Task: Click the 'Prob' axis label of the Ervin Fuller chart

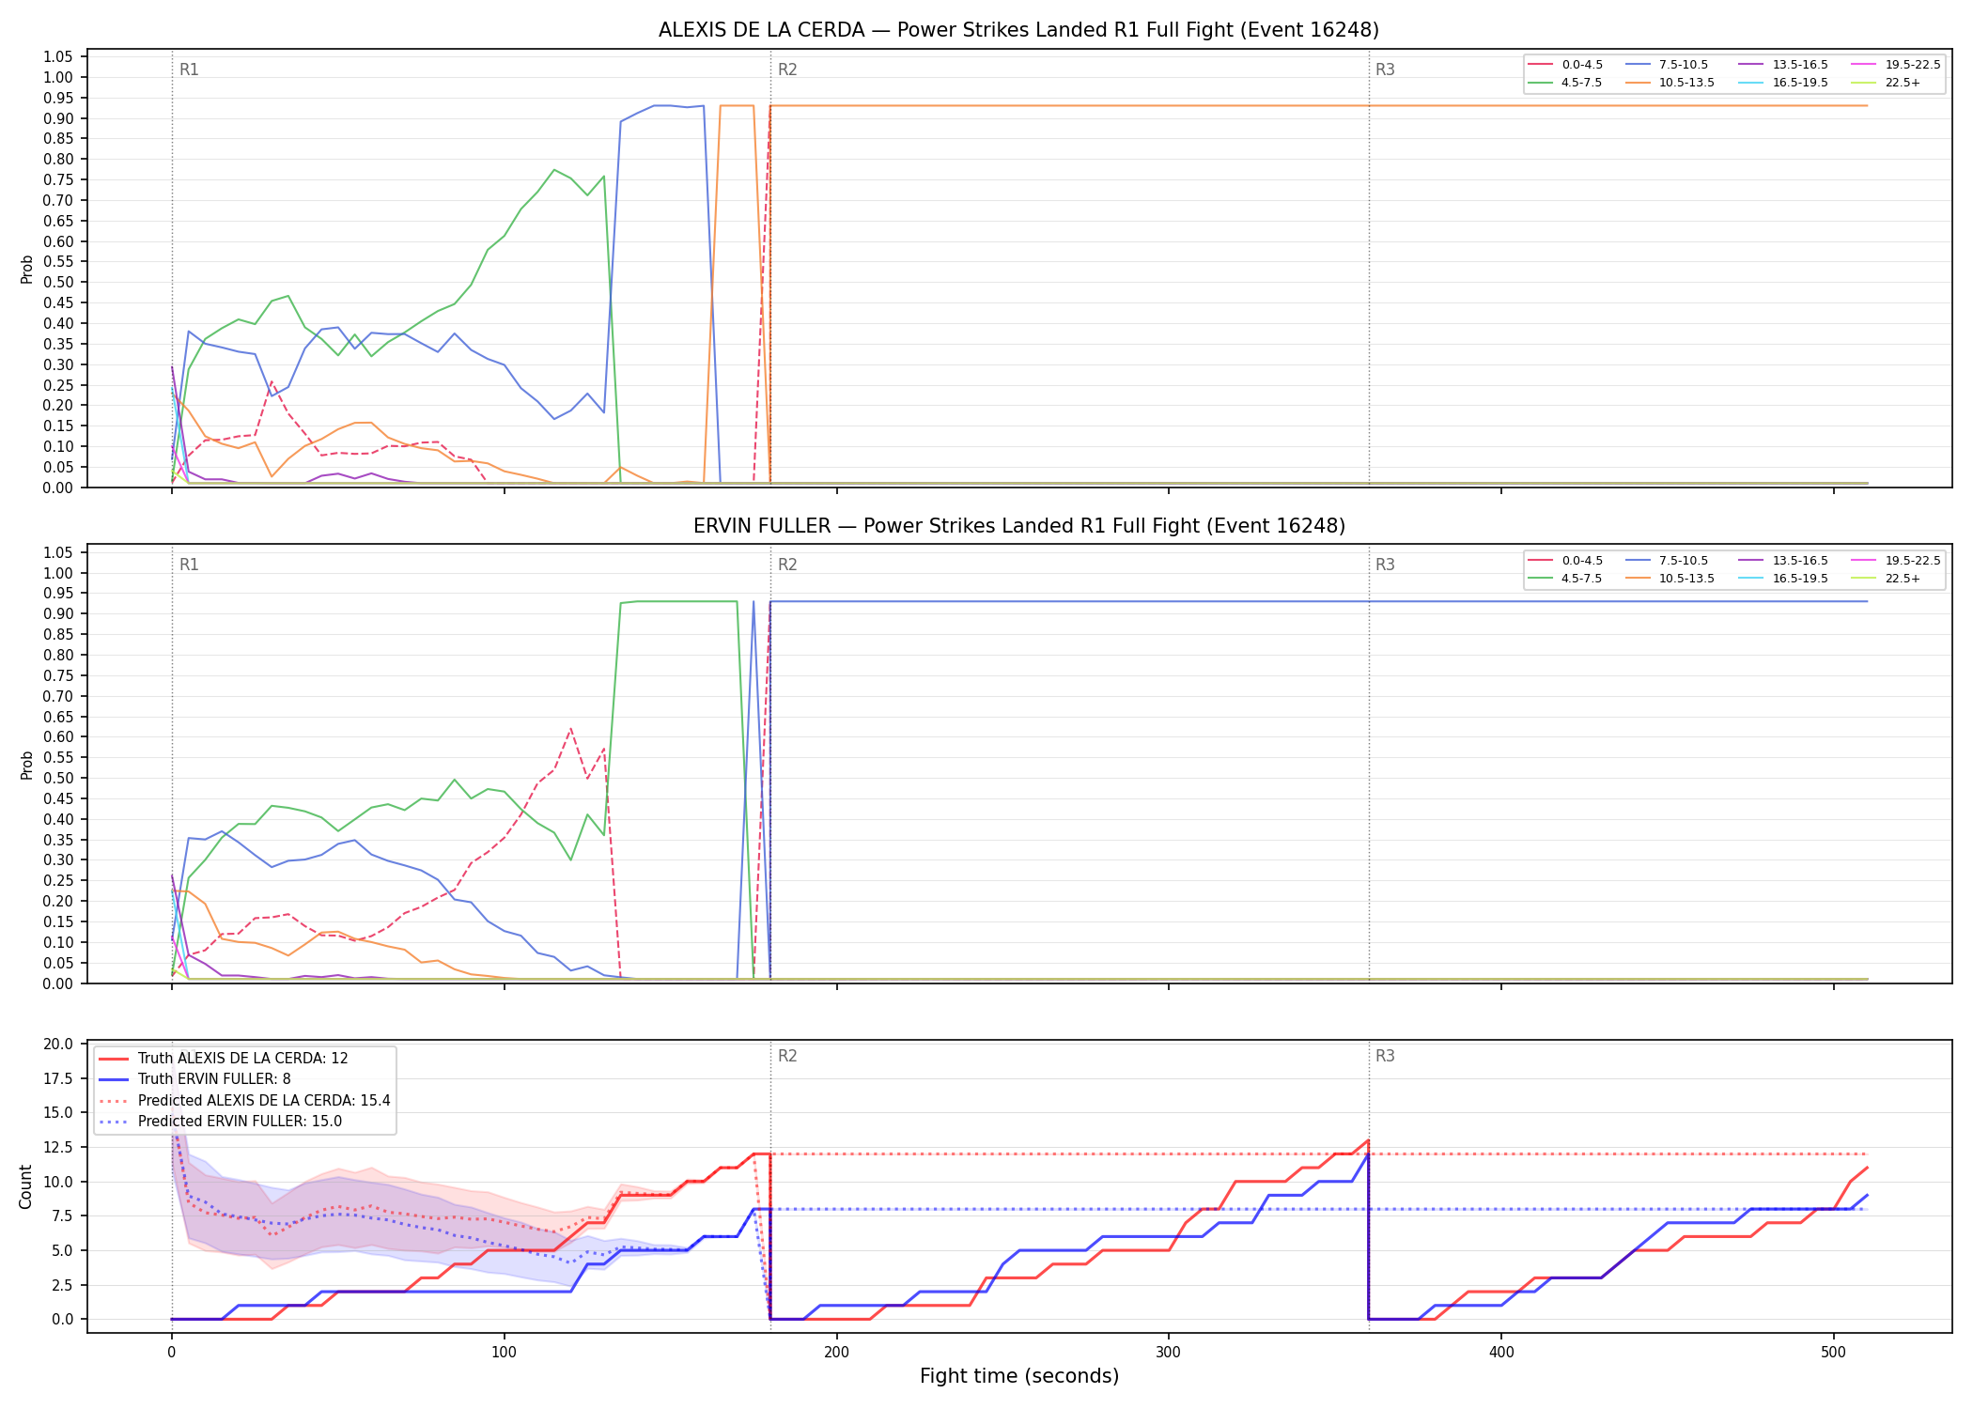Action: pyautogui.click(x=26, y=765)
